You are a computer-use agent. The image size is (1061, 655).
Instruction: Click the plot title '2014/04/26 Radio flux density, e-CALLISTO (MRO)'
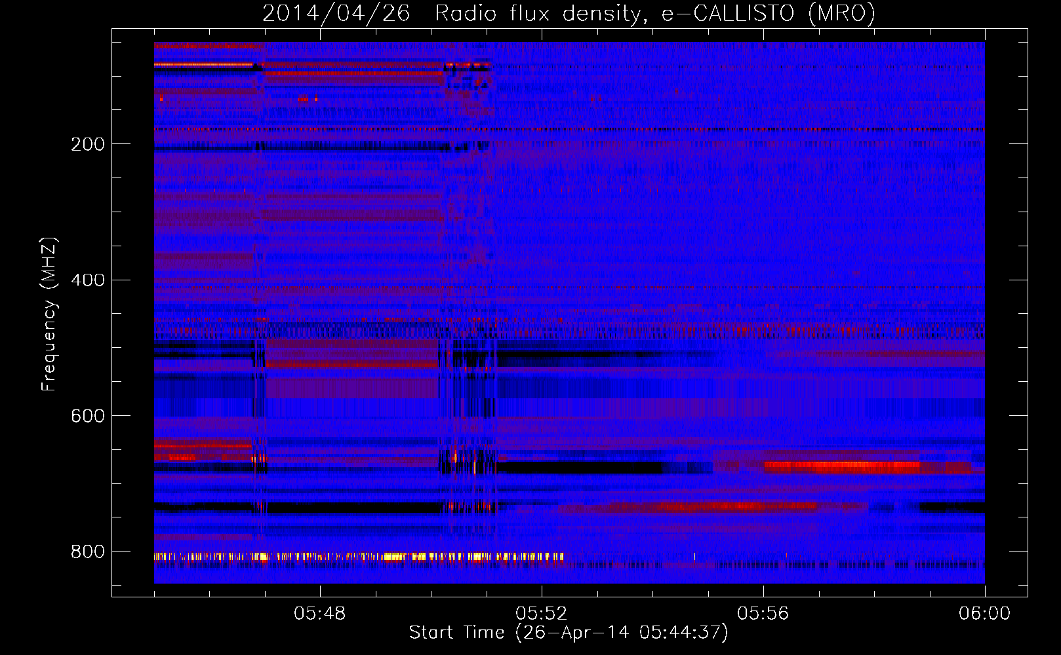click(569, 13)
